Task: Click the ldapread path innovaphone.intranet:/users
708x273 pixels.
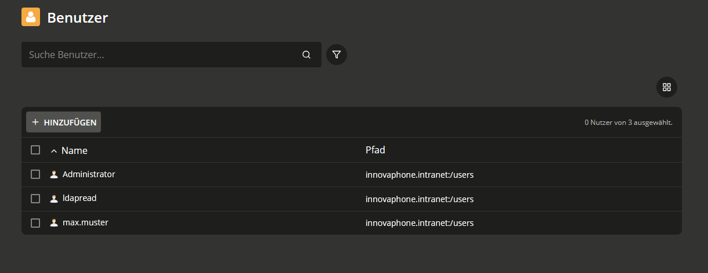Action: 420,199
